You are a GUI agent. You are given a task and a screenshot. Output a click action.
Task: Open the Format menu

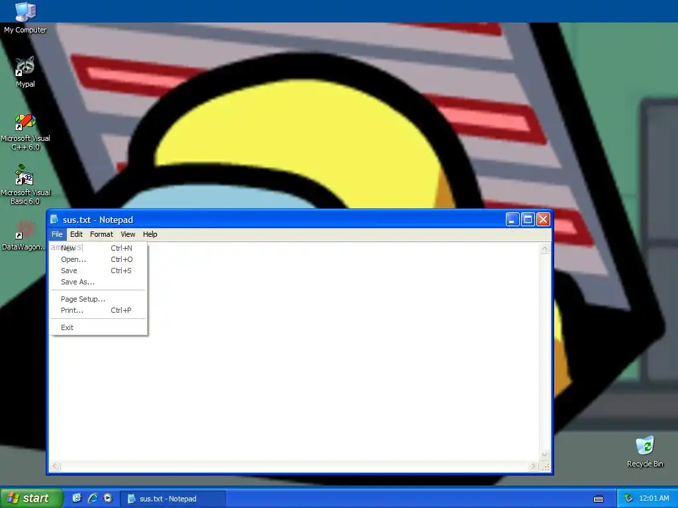101,234
